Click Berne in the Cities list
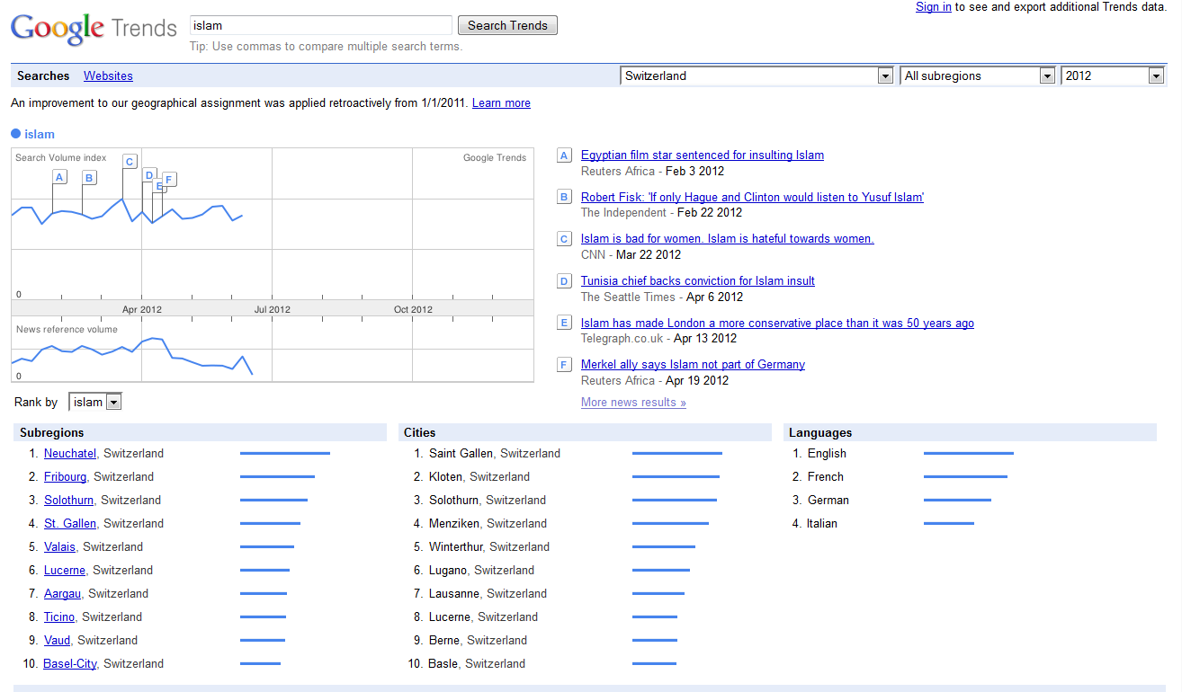This screenshot has height=692, width=1182. [x=444, y=641]
